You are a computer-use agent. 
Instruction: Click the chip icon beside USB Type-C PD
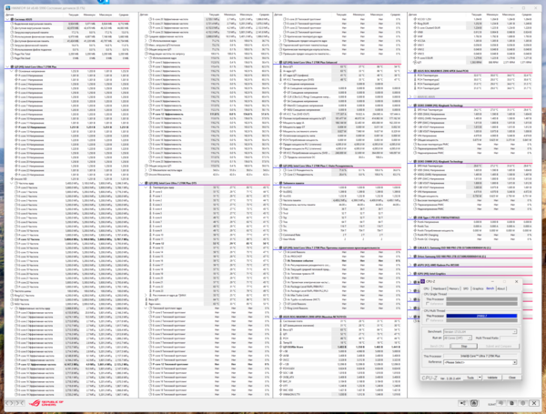pyautogui.click(x=415, y=217)
